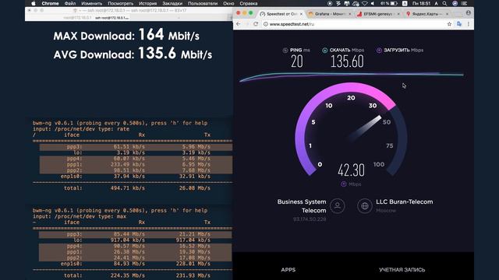Viewport: 499px width, 280px height.
Task: Open the Изменить menu
Action: point(92,3)
